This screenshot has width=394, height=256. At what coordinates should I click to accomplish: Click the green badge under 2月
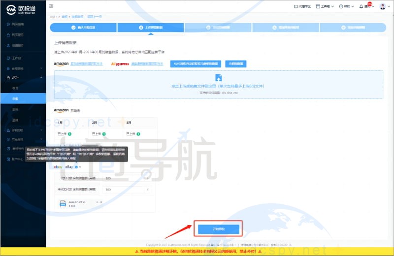104,134
